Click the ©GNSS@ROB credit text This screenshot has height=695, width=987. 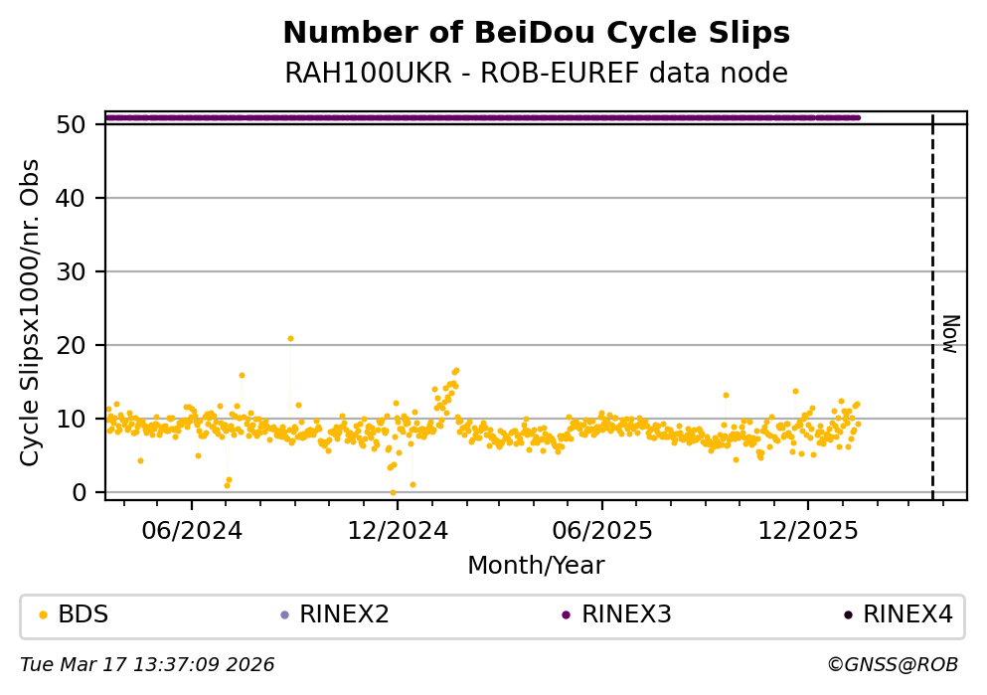click(892, 665)
